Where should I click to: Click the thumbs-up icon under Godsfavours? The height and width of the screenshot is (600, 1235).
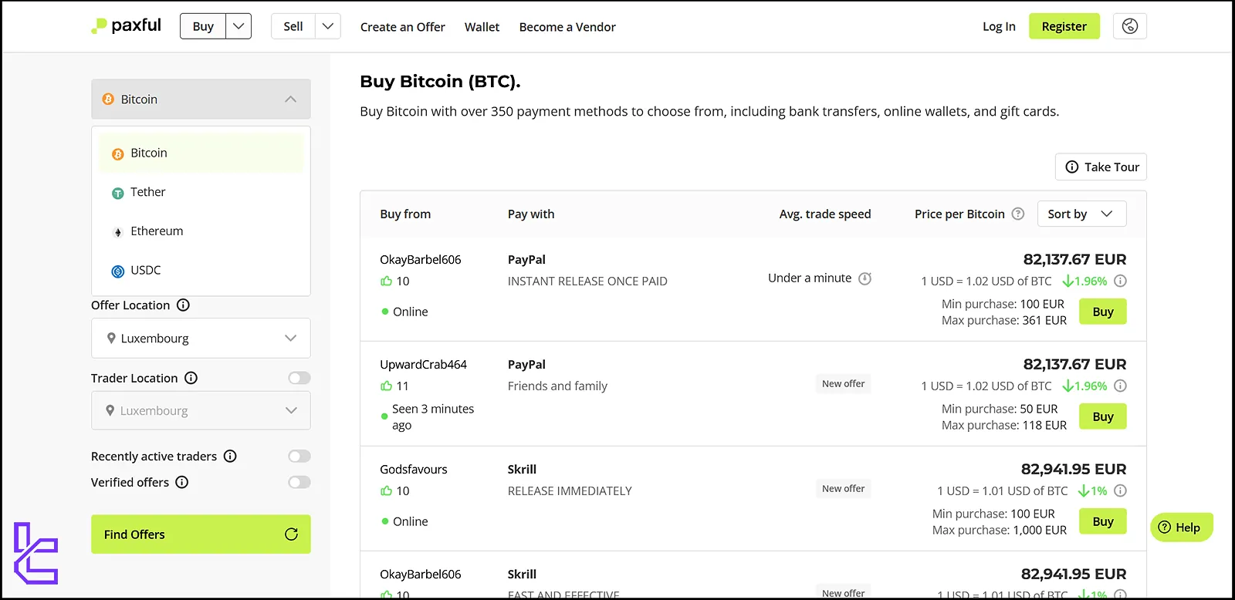(386, 490)
